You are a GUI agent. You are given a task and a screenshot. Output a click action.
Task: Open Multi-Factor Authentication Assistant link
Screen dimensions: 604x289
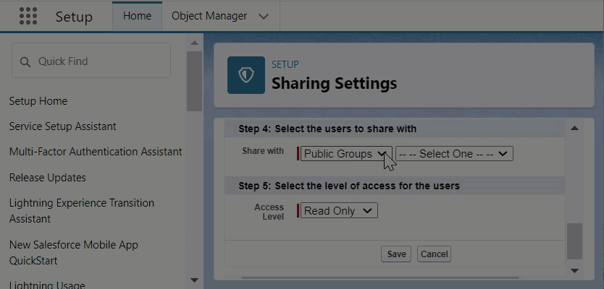(96, 152)
